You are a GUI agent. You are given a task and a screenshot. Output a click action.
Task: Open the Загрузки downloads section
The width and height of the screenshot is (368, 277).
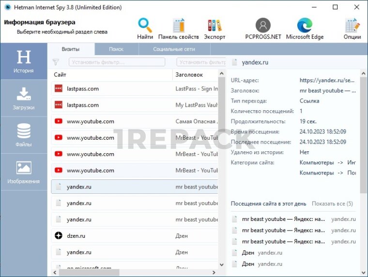click(23, 98)
